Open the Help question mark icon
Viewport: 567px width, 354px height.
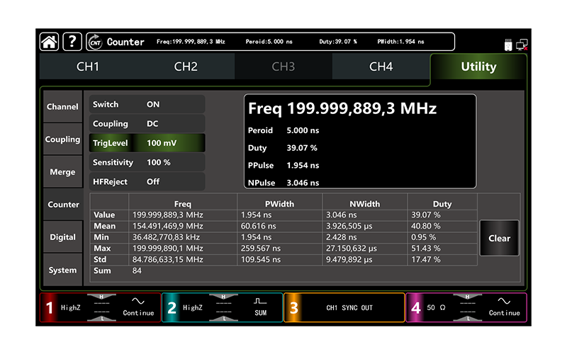click(x=72, y=42)
